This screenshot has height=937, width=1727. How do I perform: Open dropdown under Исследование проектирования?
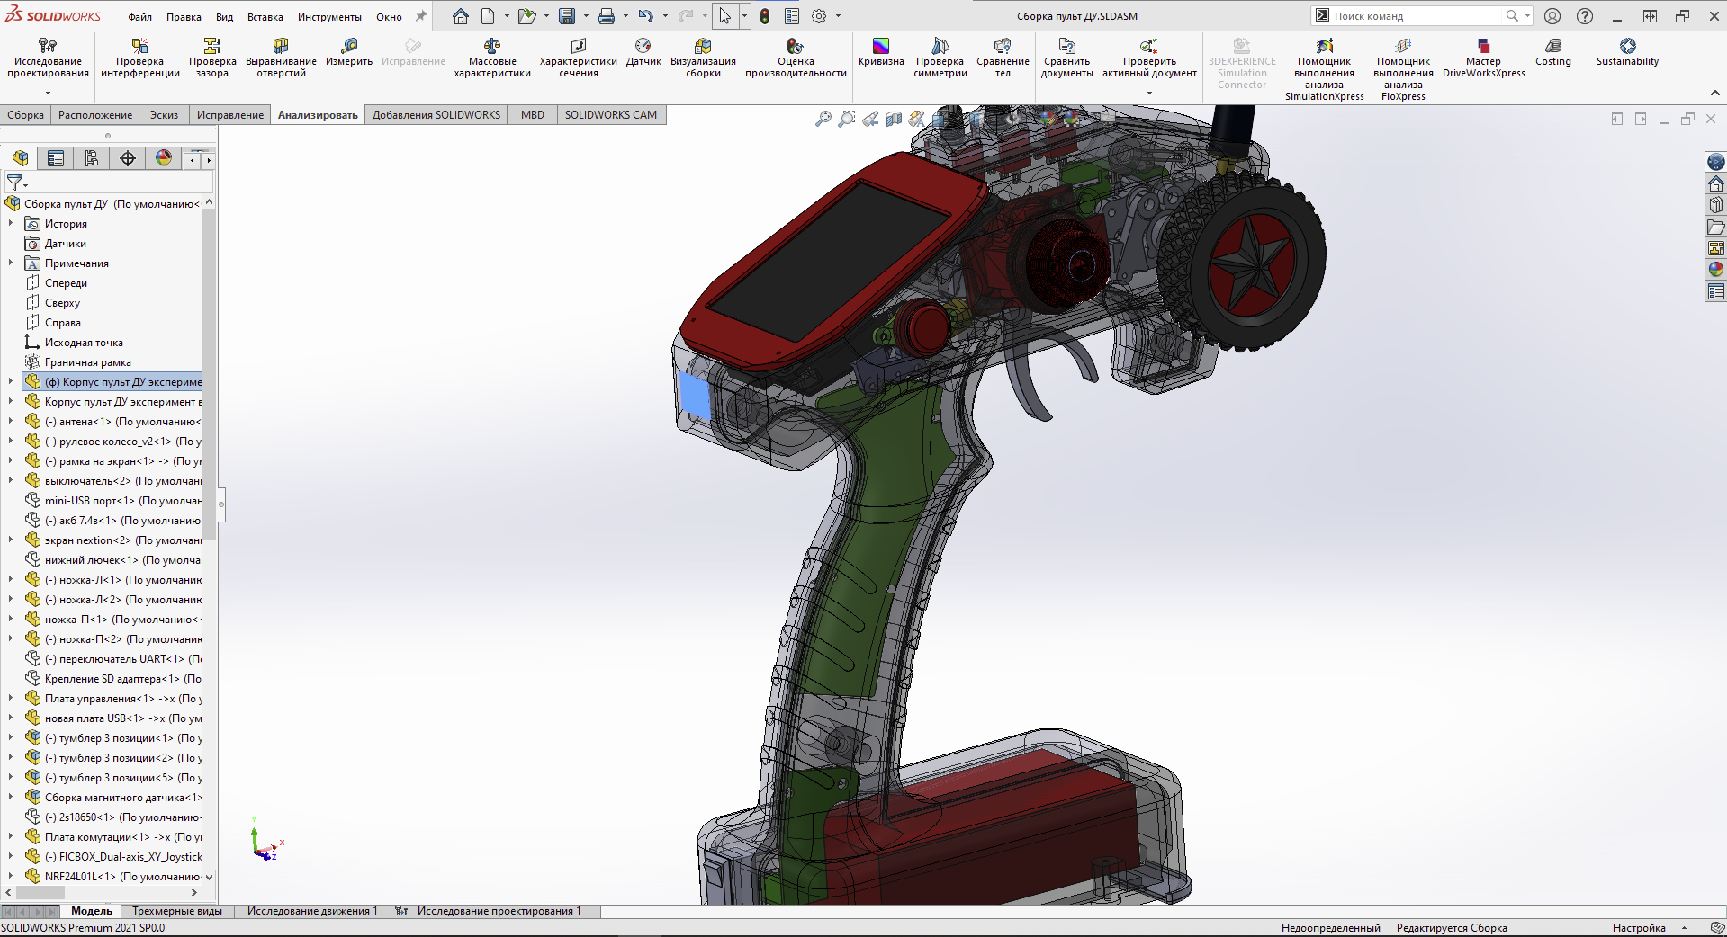(48, 93)
